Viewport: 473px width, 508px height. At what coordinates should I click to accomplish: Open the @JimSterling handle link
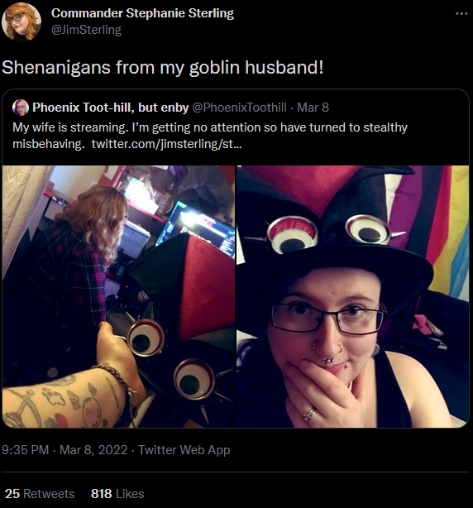click(x=86, y=30)
